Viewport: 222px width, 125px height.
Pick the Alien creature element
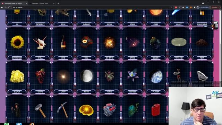(109, 78)
